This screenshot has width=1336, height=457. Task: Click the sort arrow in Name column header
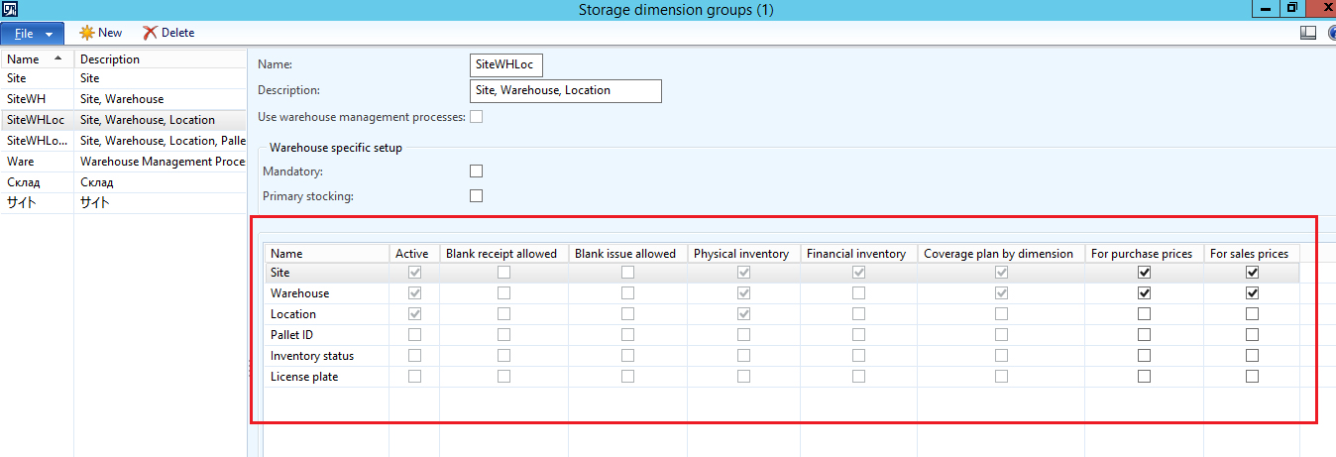[x=57, y=58]
